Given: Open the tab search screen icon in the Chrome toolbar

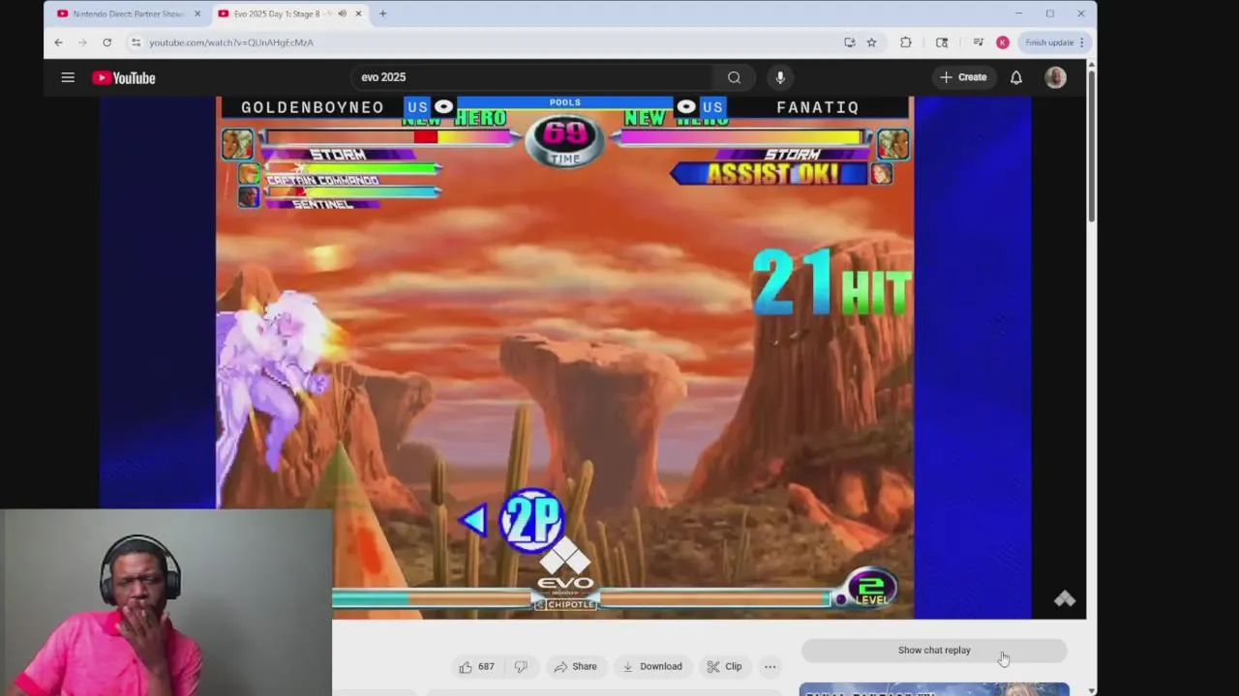Looking at the screenshot, I should tap(942, 43).
